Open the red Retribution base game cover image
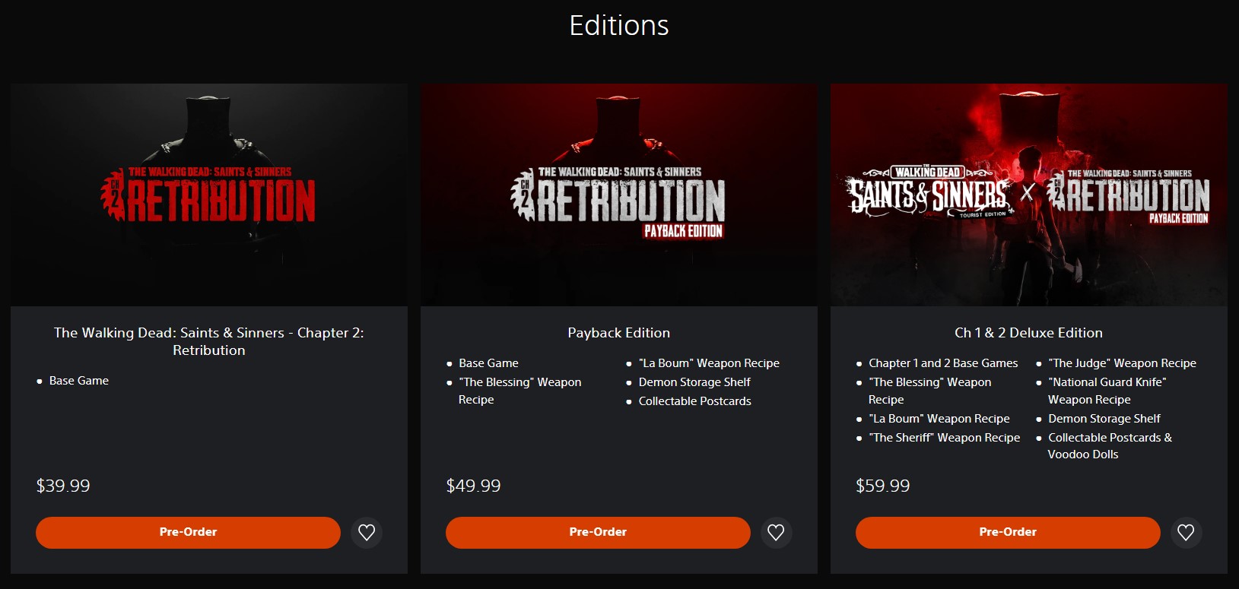1239x589 pixels. coord(209,195)
